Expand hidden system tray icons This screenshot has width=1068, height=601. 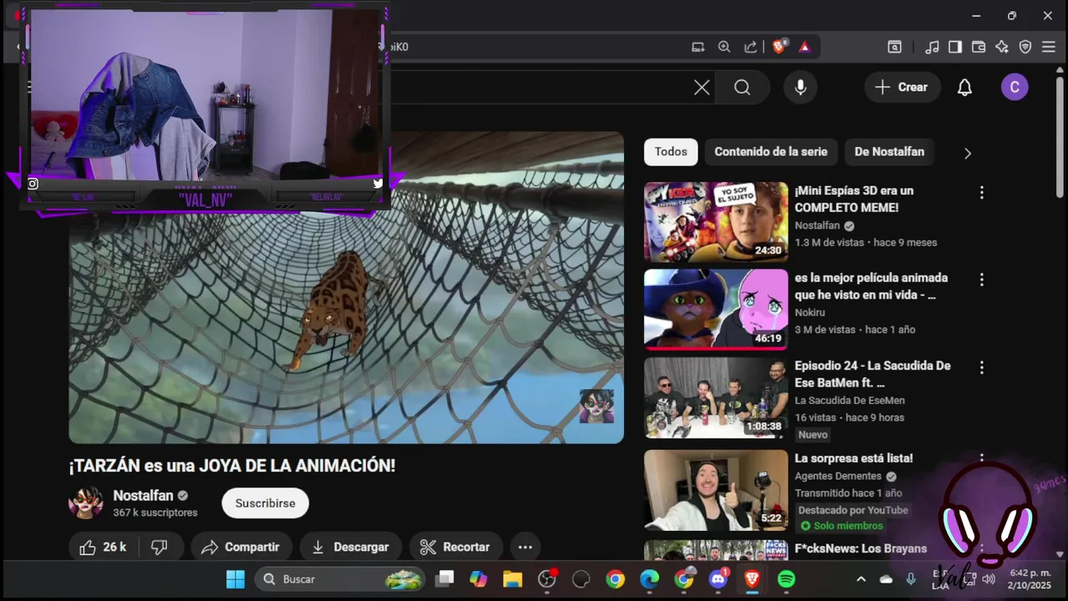[861, 579]
